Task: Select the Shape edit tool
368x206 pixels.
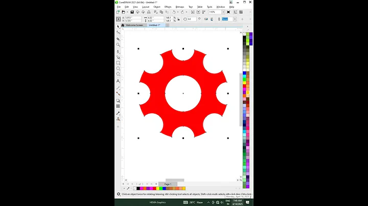Action: pos(118,32)
